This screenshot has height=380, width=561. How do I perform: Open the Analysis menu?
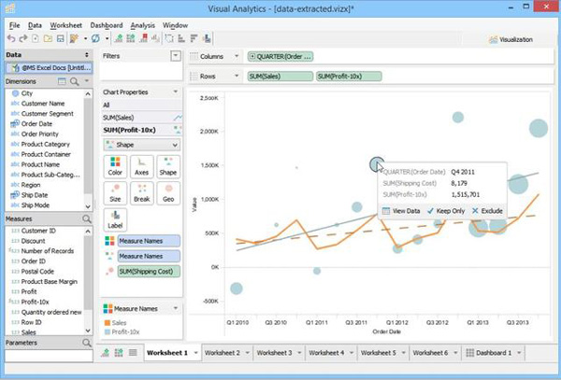pos(143,23)
